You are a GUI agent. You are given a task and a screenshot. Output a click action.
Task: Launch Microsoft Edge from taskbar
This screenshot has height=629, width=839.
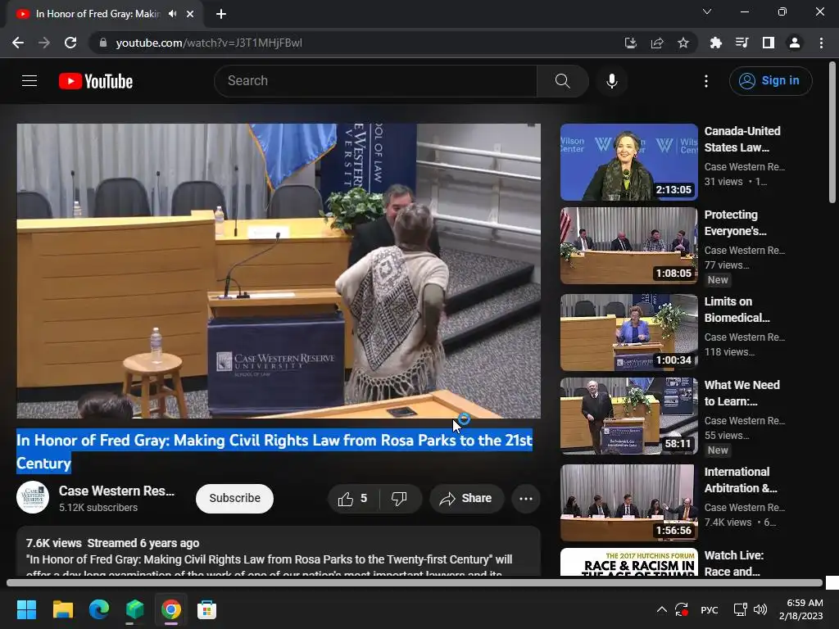(x=99, y=609)
